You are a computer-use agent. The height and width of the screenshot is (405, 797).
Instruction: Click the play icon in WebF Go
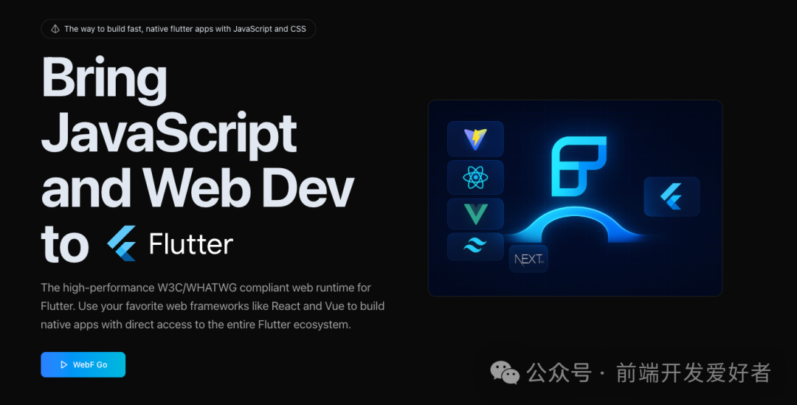click(63, 364)
